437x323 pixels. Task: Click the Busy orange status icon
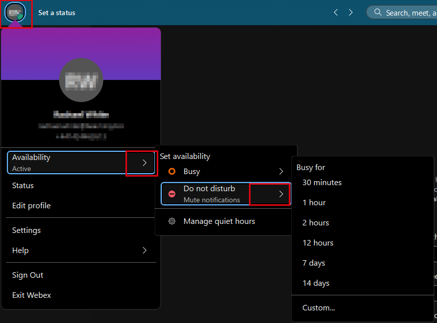pyautogui.click(x=172, y=172)
